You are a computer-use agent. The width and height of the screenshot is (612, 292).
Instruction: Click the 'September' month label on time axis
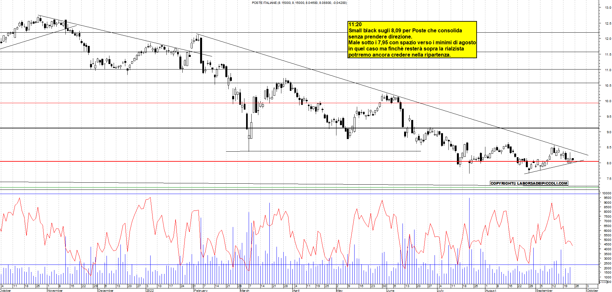pos(544,290)
